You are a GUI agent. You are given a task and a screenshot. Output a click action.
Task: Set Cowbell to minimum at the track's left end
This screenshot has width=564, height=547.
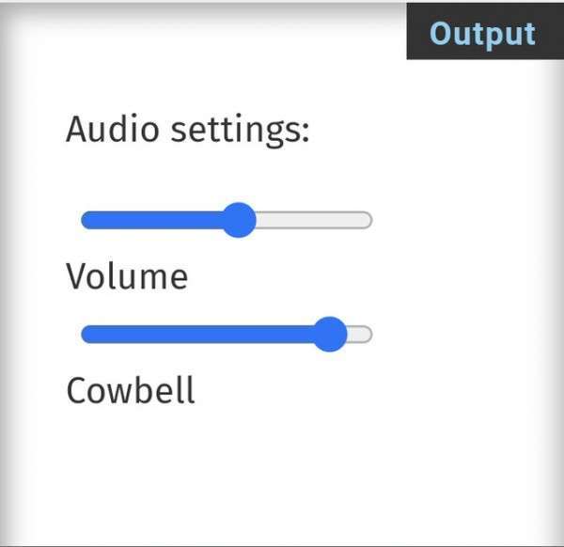[85, 334]
